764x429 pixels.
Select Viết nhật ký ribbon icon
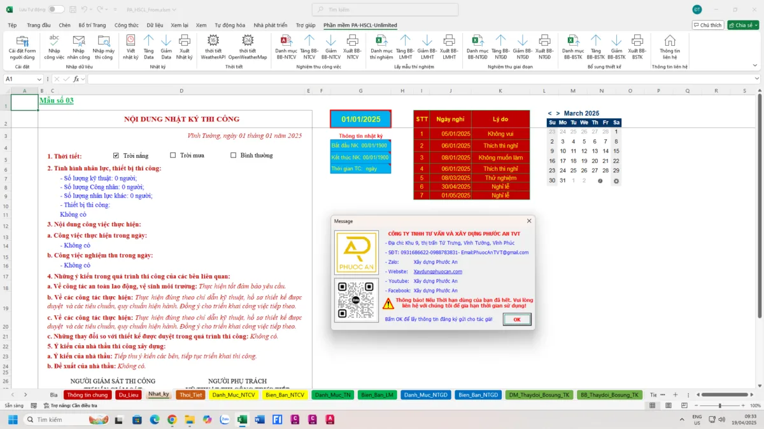click(131, 47)
